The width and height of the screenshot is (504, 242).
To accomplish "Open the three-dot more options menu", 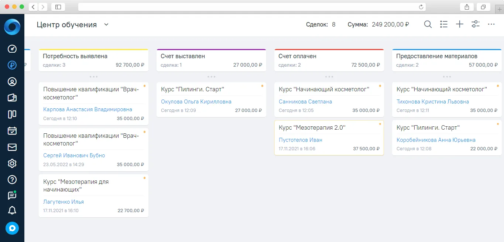I will 491,24.
